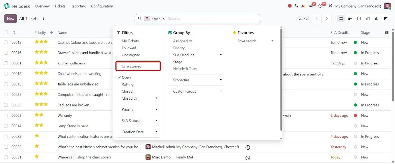Open the Configuration menu
This screenshot has height=164, width=395.
tap(102, 6)
